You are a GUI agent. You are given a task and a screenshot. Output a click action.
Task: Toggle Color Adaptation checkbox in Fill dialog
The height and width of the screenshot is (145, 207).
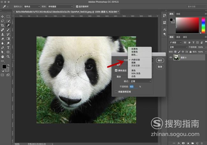coord(116,70)
